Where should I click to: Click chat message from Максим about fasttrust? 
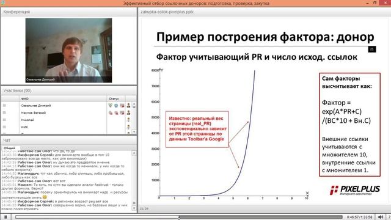62,186
